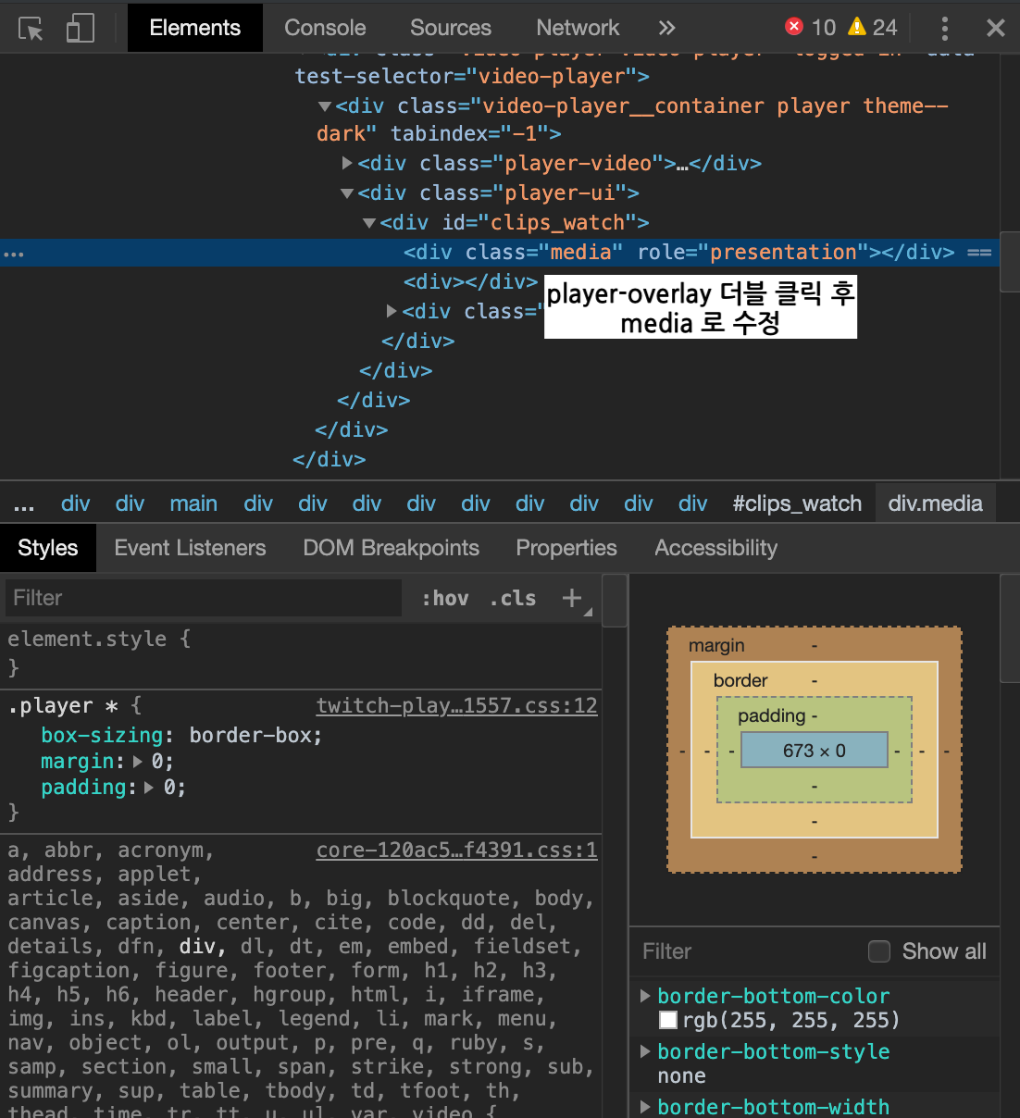Toggle the .cls class editor
The width and height of the screenshot is (1020, 1118).
(513, 599)
